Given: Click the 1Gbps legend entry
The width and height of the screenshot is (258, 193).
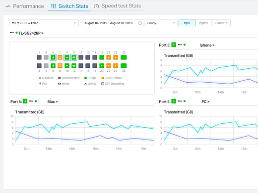Looking at the screenshot, I should [x=90, y=78].
